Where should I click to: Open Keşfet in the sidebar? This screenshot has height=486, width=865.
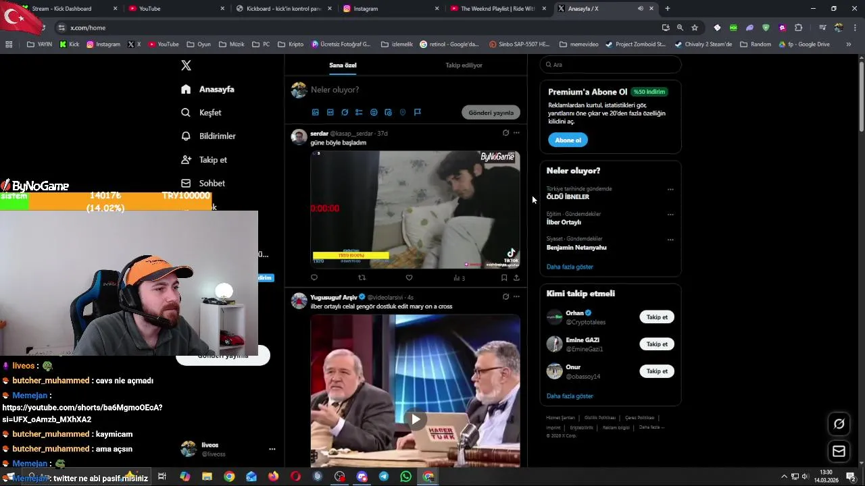[x=201, y=113]
